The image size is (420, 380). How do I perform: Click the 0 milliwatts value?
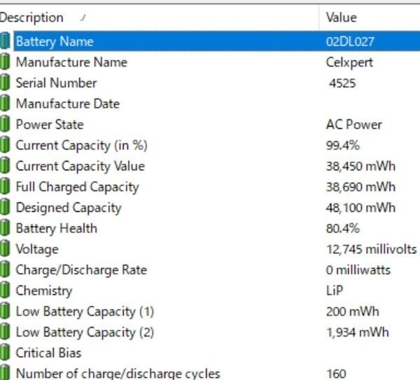click(x=358, y=270)
